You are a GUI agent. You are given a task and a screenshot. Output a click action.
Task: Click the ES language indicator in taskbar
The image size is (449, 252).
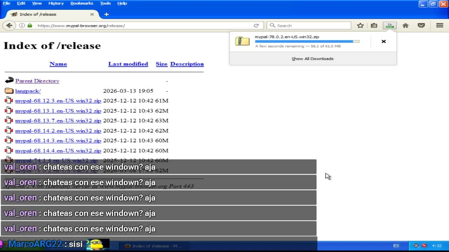point(396,246)
